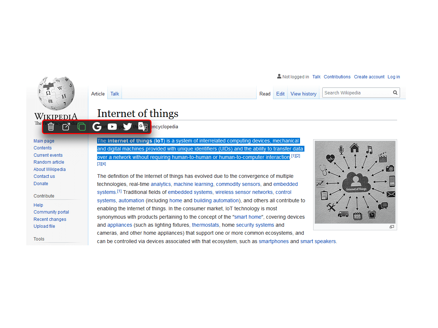This screenshot has height=328, width=438.
Task: Open Recent changes in the sidebar
Action: click(50, 219)
